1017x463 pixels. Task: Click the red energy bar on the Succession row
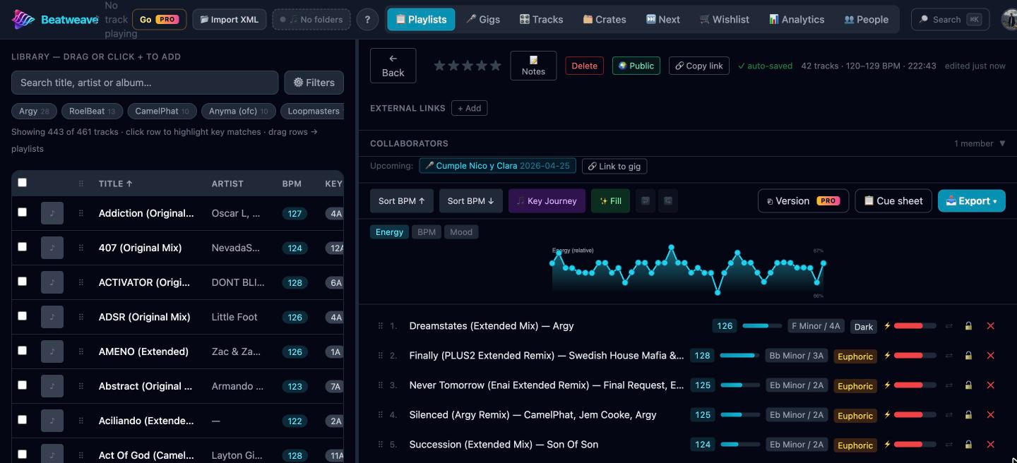pos(915,445)
